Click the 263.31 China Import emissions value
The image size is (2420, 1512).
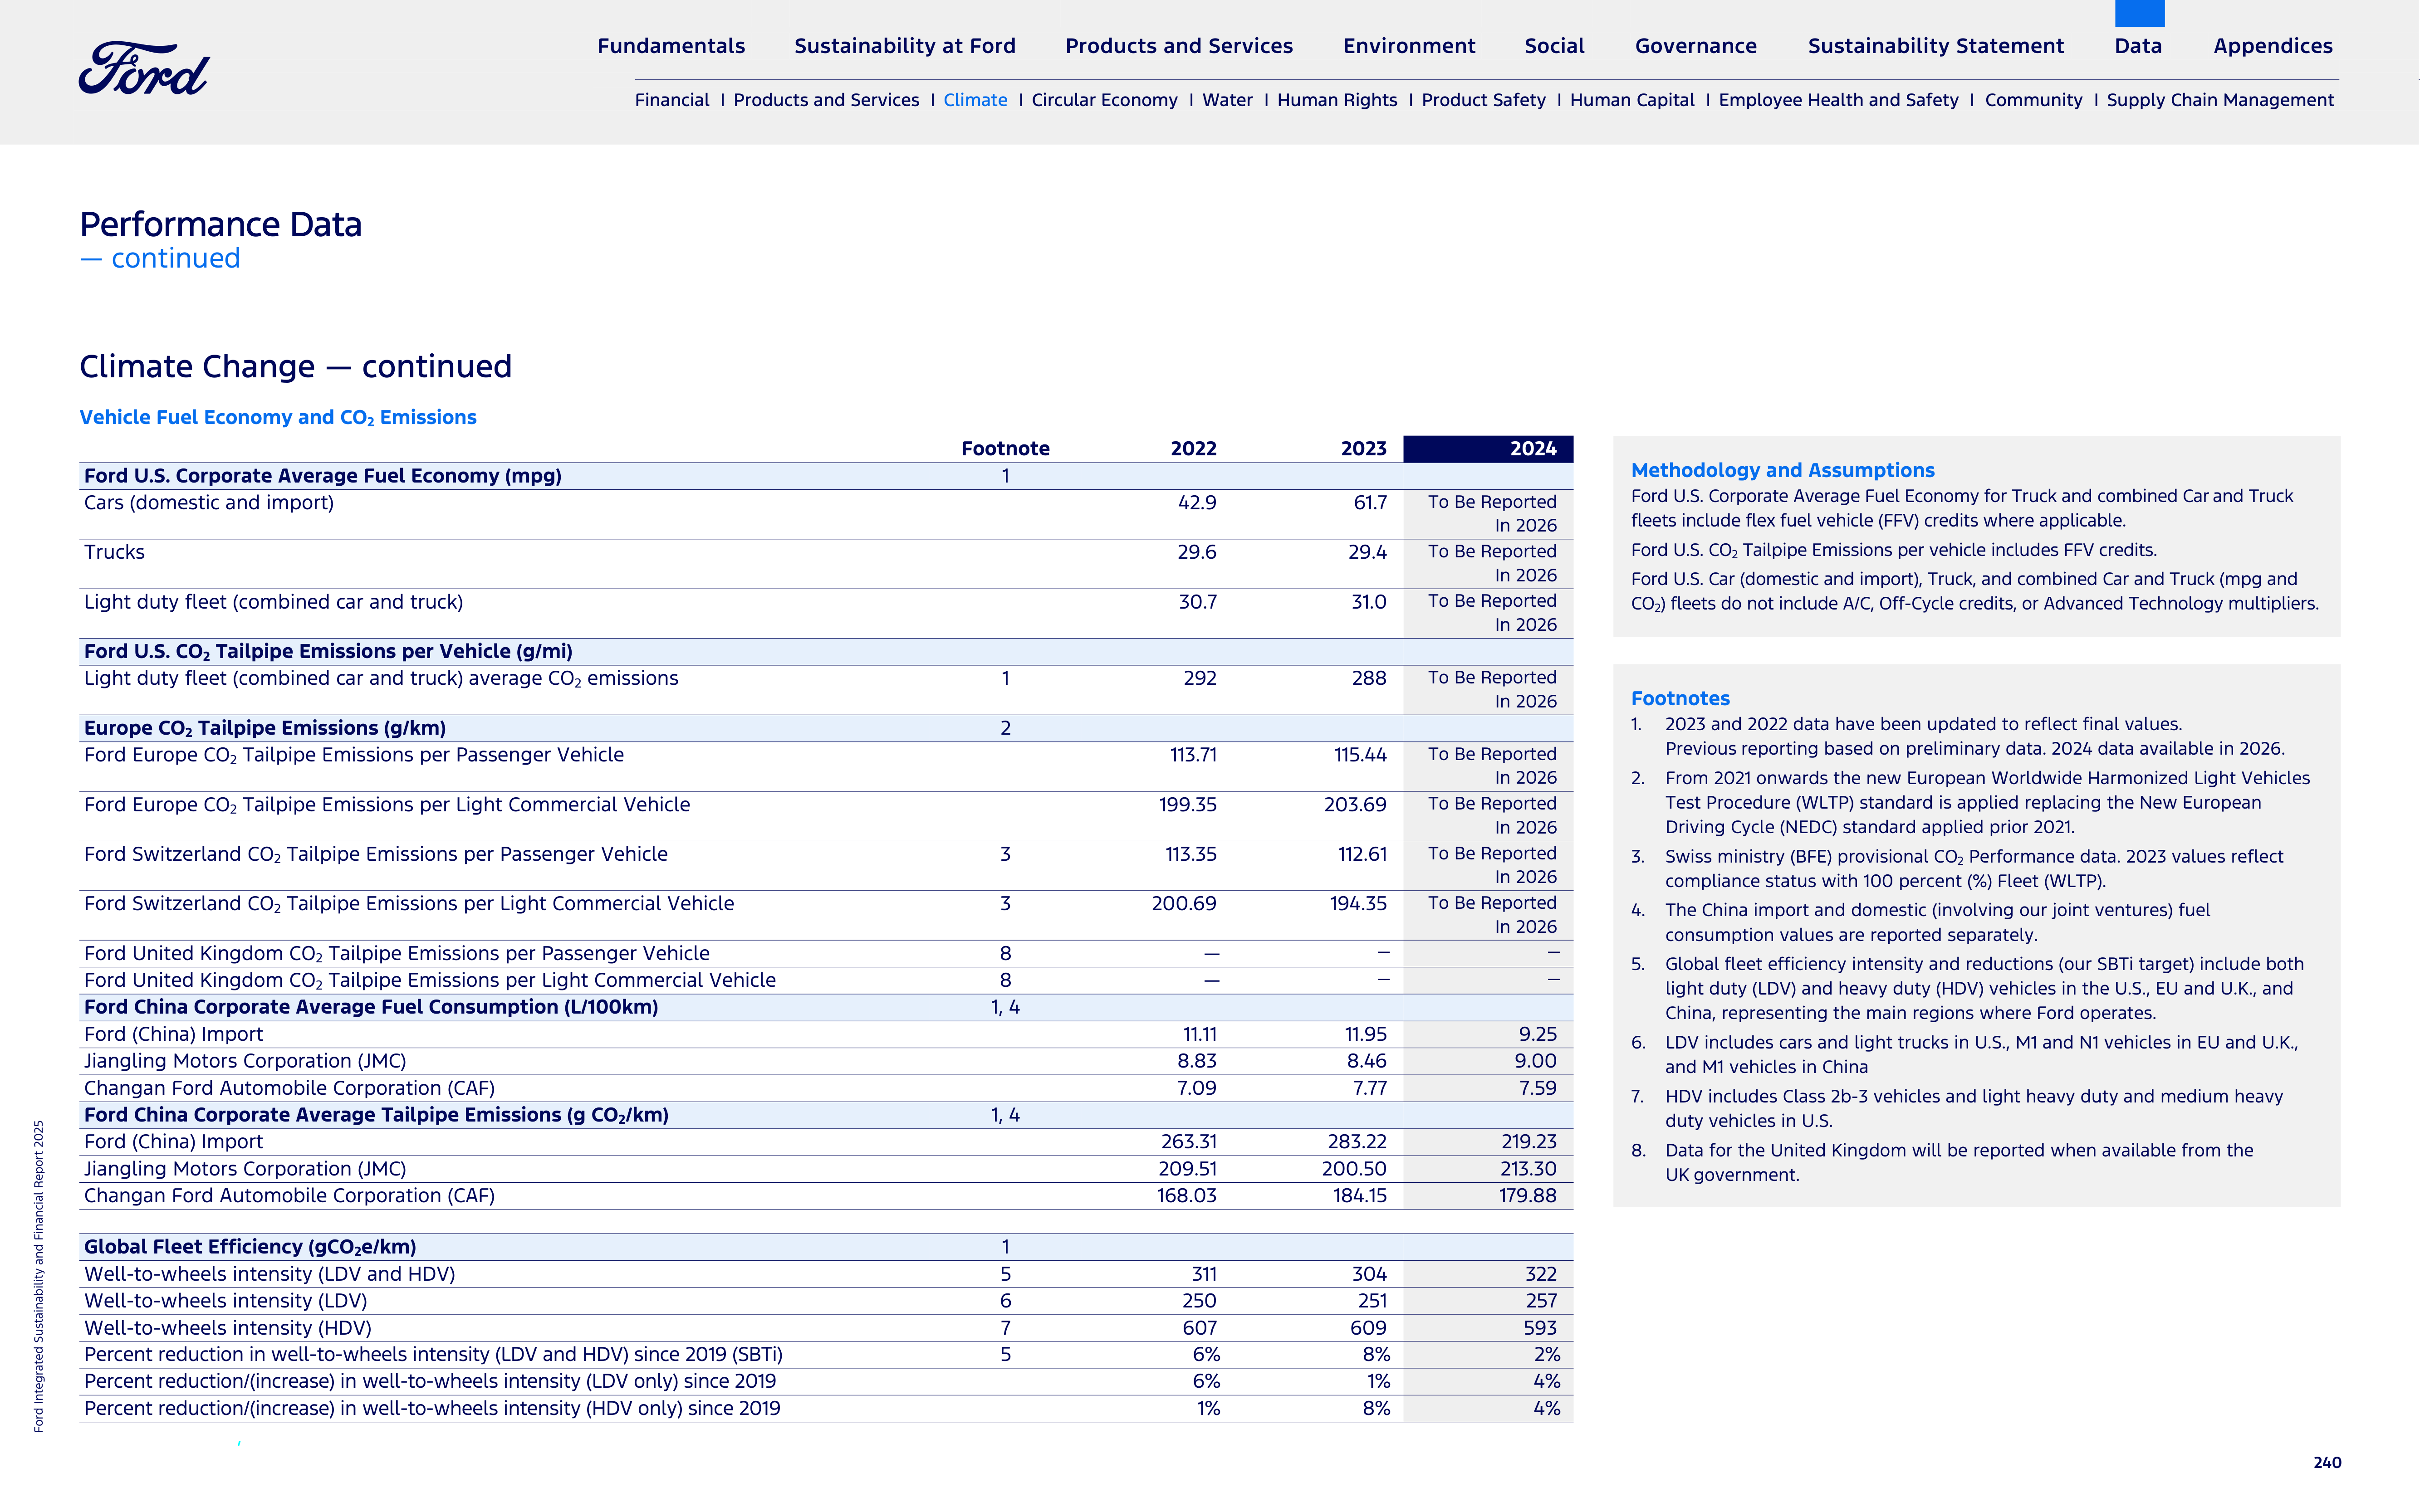(x=1189, y=1142)
